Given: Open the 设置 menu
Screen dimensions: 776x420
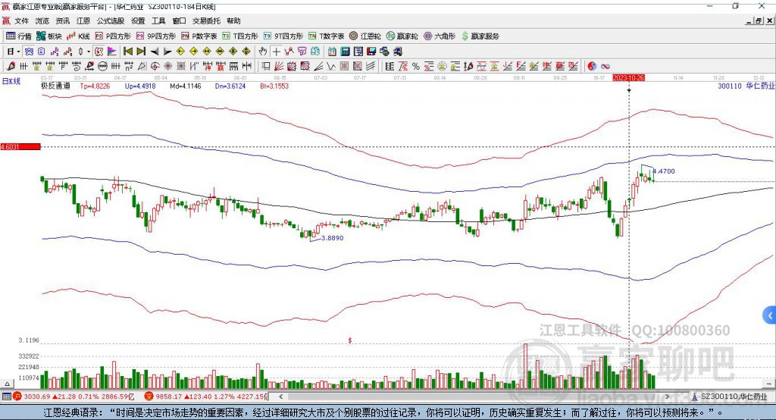Looking at the screenshot, I should [x=138, y=20].
